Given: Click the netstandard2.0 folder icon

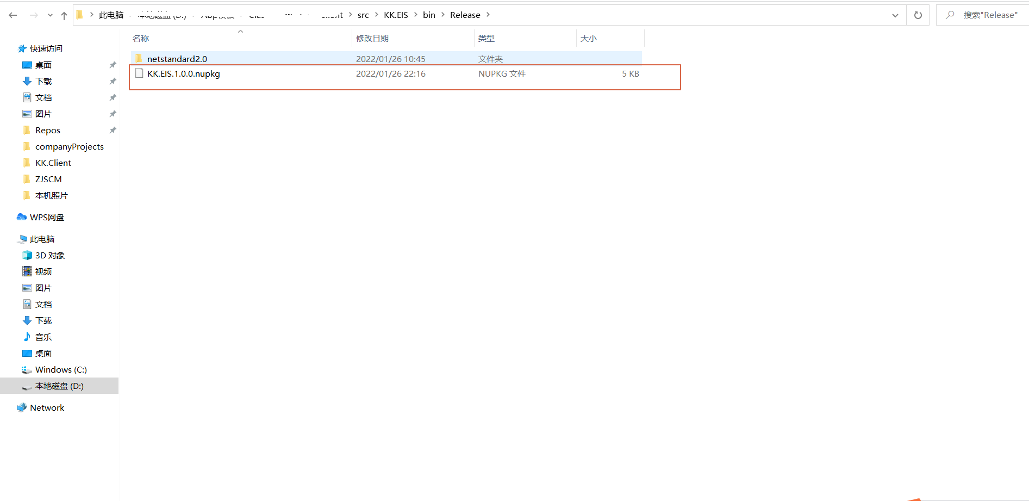Looking at the screenshot, I should coord(139,58).
